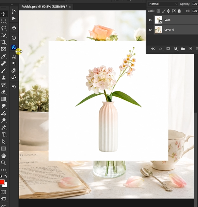Image resolution: width=198 pixels, height=207 pixels.
Task: Open the Normal blend mode dropdown
Action: point(163,4)
